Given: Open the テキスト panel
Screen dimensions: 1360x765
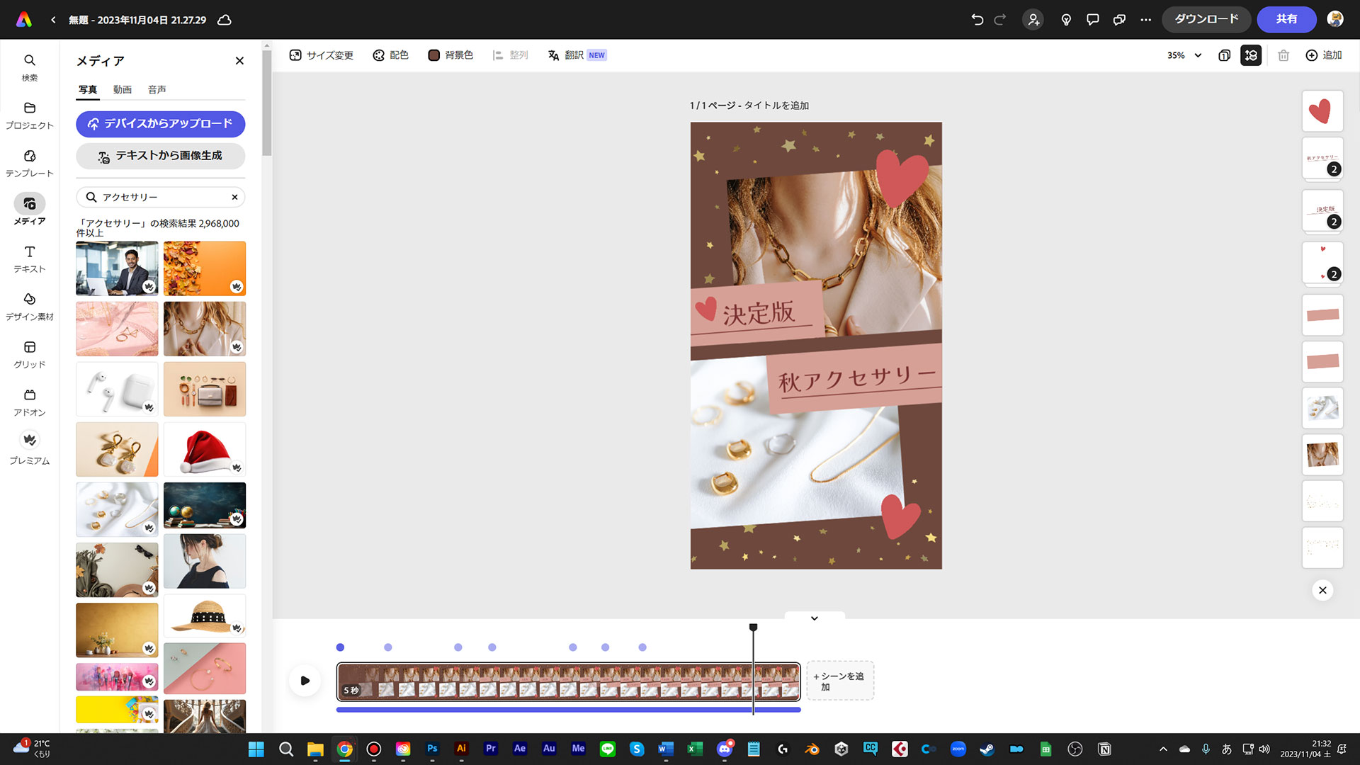Looking at the screenshot, I should pyautogui.click(x=29, y=259).
